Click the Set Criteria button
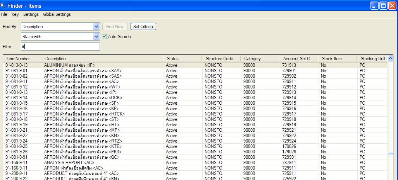 [x=143, y=27]
